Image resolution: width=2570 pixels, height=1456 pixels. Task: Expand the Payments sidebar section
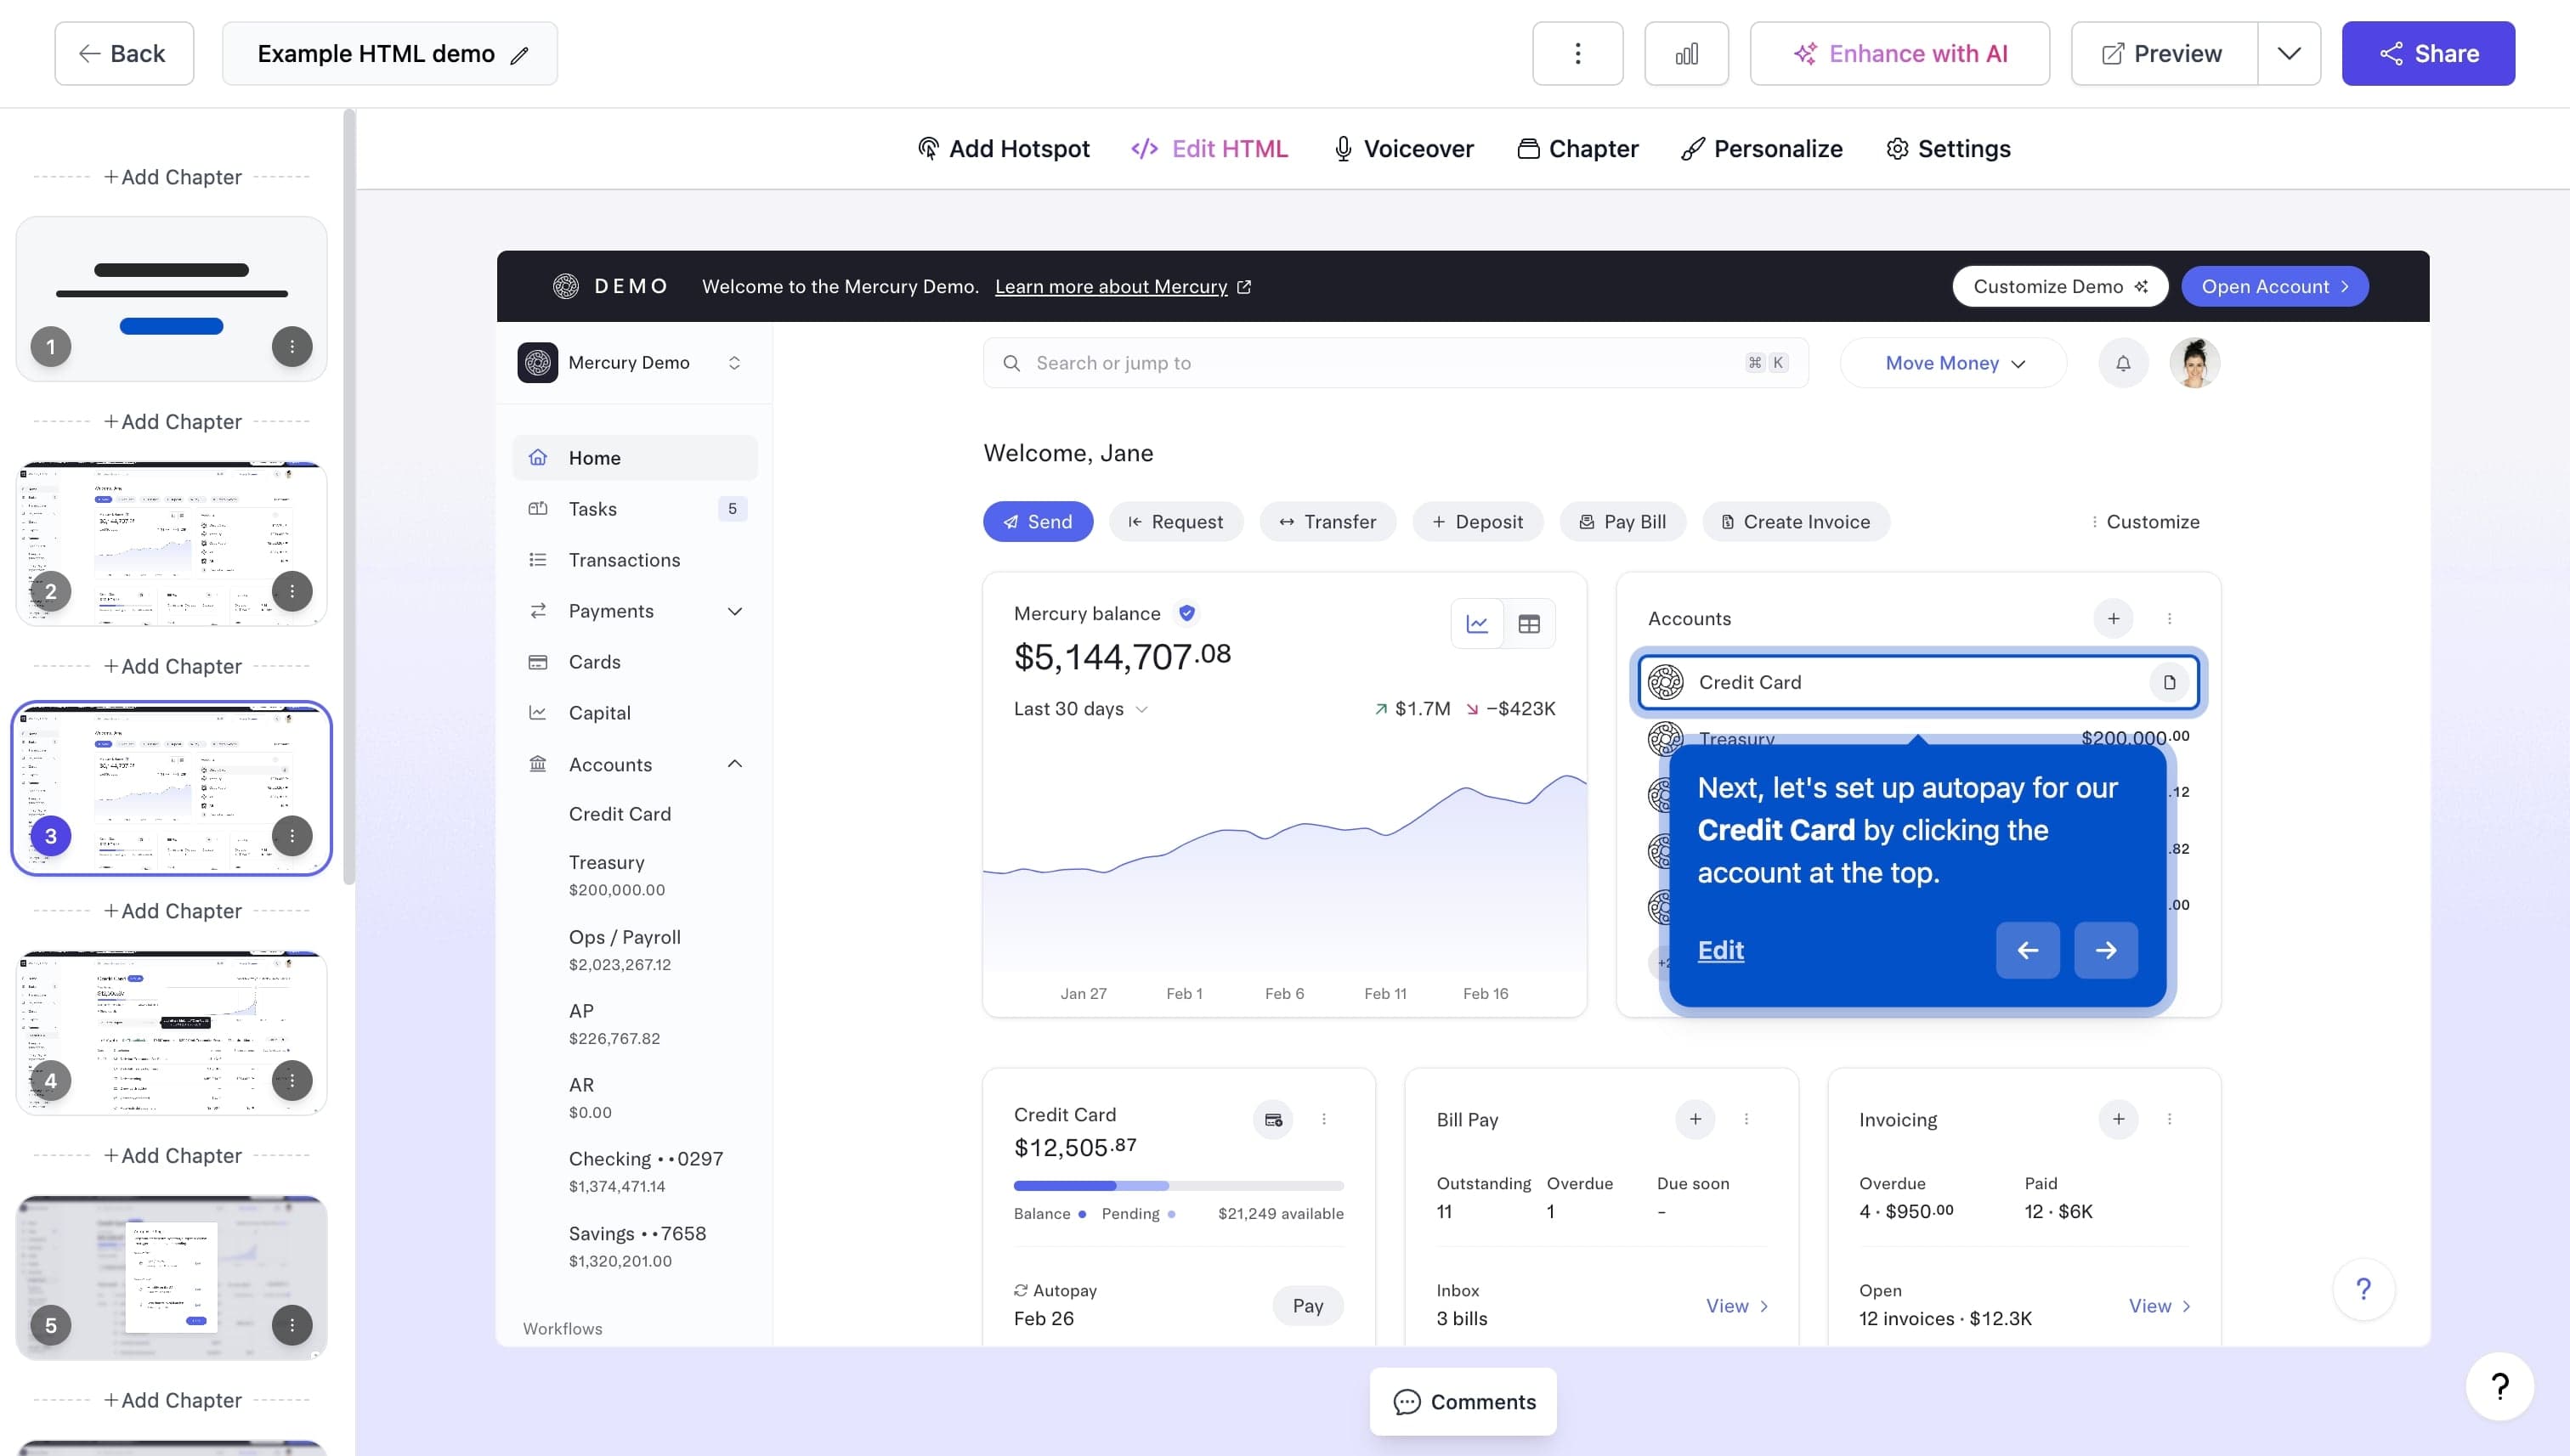coord(734,611)
